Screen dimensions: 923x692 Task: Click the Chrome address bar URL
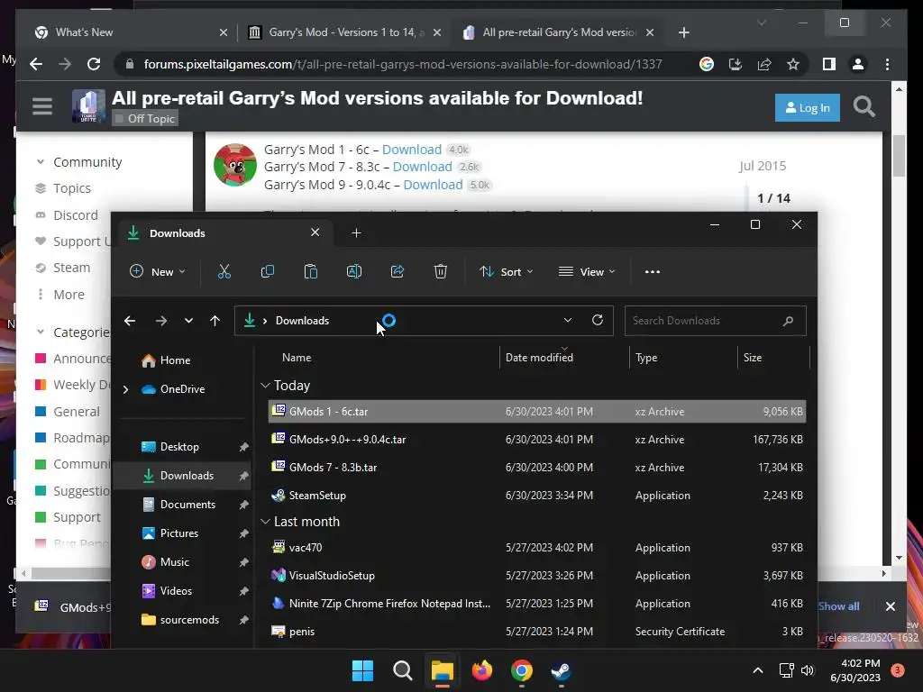[x=403, y=64]
